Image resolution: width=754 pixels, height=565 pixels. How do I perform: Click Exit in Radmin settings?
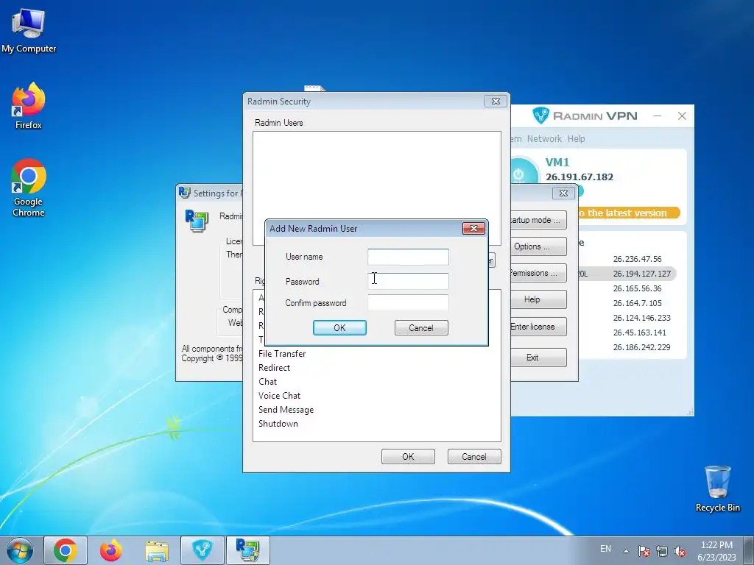538,358
